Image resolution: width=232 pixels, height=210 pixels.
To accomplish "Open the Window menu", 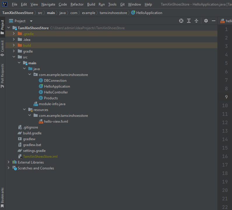I will [x=135, y=4].
